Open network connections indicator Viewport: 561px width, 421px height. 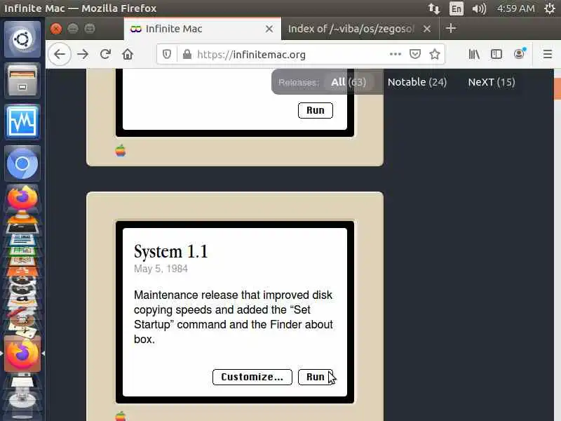pyautogui.click(x=433, y=8)
